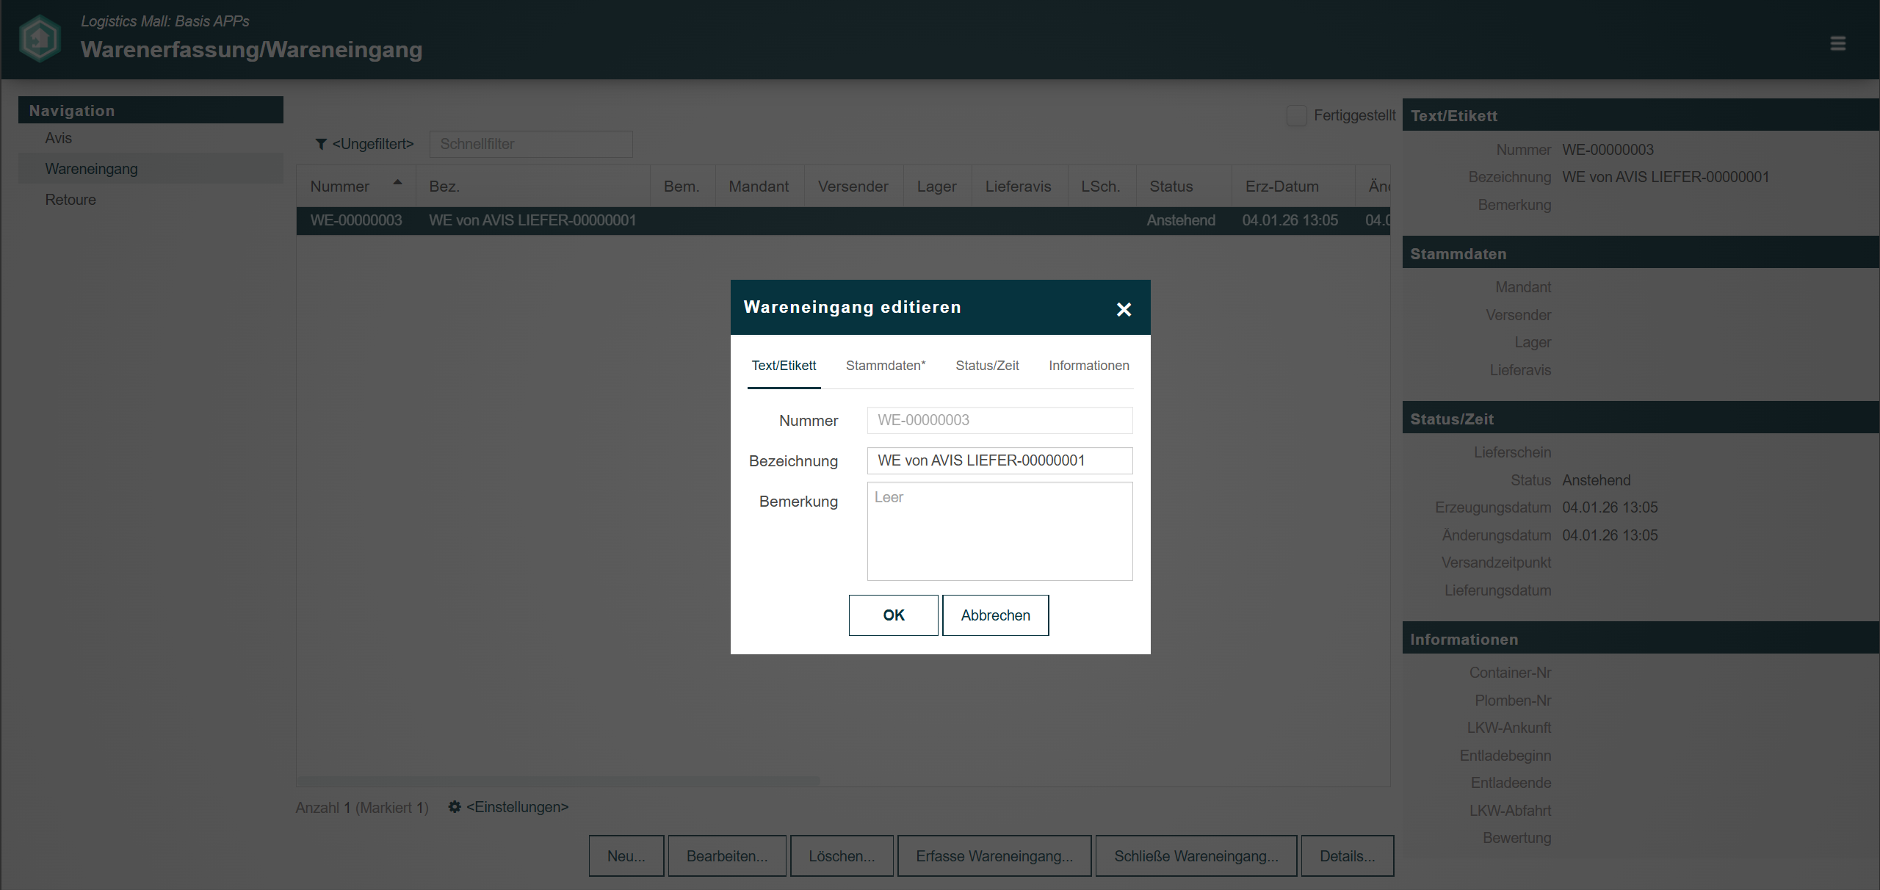This screenshot has height=890, width=1880.
Task: Click into the Bezeichnung input field
Action: click(x=999, y=460)
